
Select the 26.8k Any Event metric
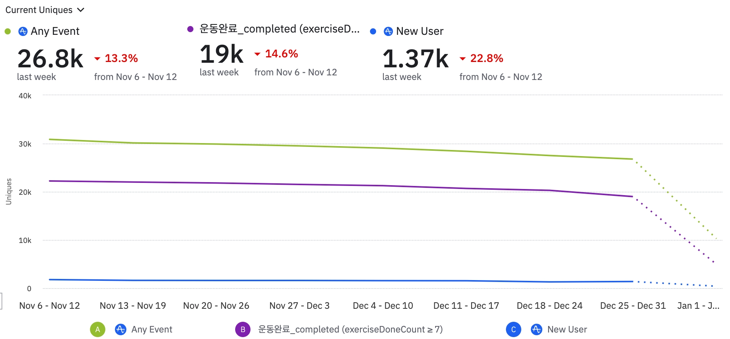[50, 59]
